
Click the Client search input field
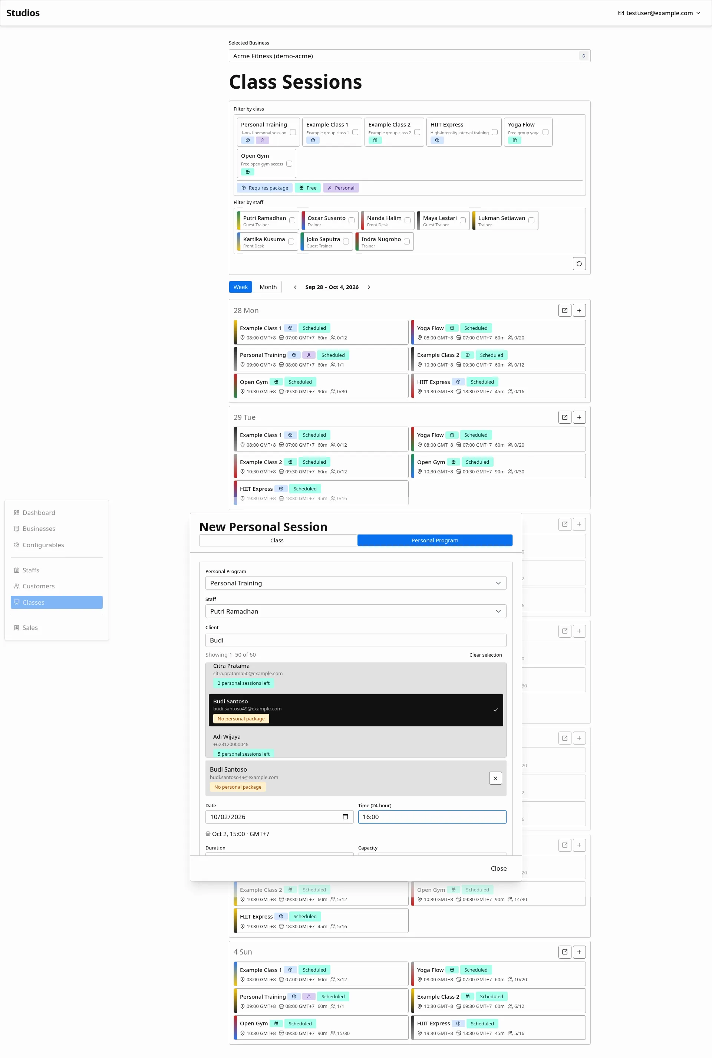click(356, 641)
